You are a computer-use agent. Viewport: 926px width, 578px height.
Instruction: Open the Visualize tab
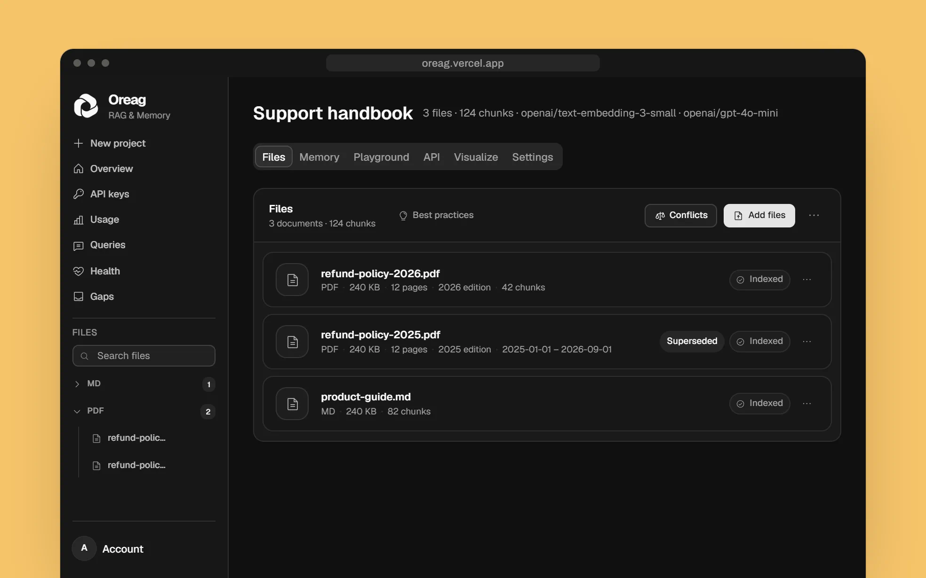pyautogui.click(x=476, y=156)
